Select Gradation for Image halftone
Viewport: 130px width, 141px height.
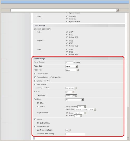click(67, 19)
